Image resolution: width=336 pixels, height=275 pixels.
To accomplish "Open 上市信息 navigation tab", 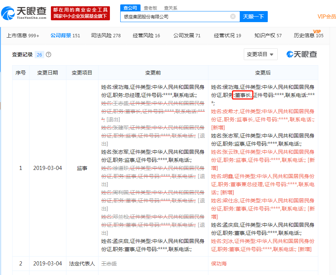I will pyautogui.click(x=22, y=35).
